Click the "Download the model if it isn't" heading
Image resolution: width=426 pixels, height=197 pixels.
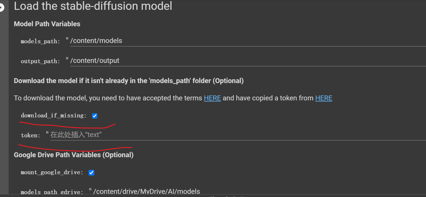point(129,81)
